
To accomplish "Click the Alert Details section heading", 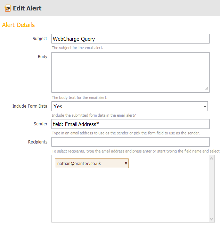I will click(18, 25).
